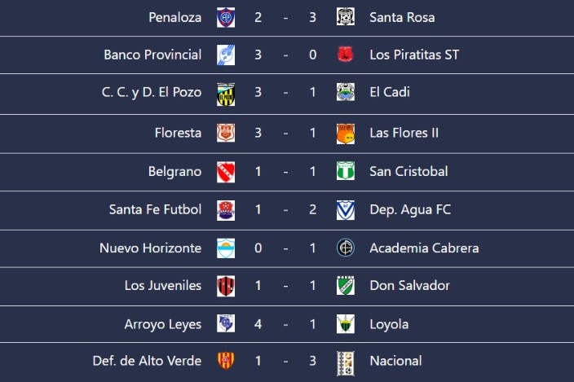Image resolution: width=574 pixels, height=382 pixels.
Task: Click Nuevo Horizonte's sun flag icon
Action: [226, 248]
